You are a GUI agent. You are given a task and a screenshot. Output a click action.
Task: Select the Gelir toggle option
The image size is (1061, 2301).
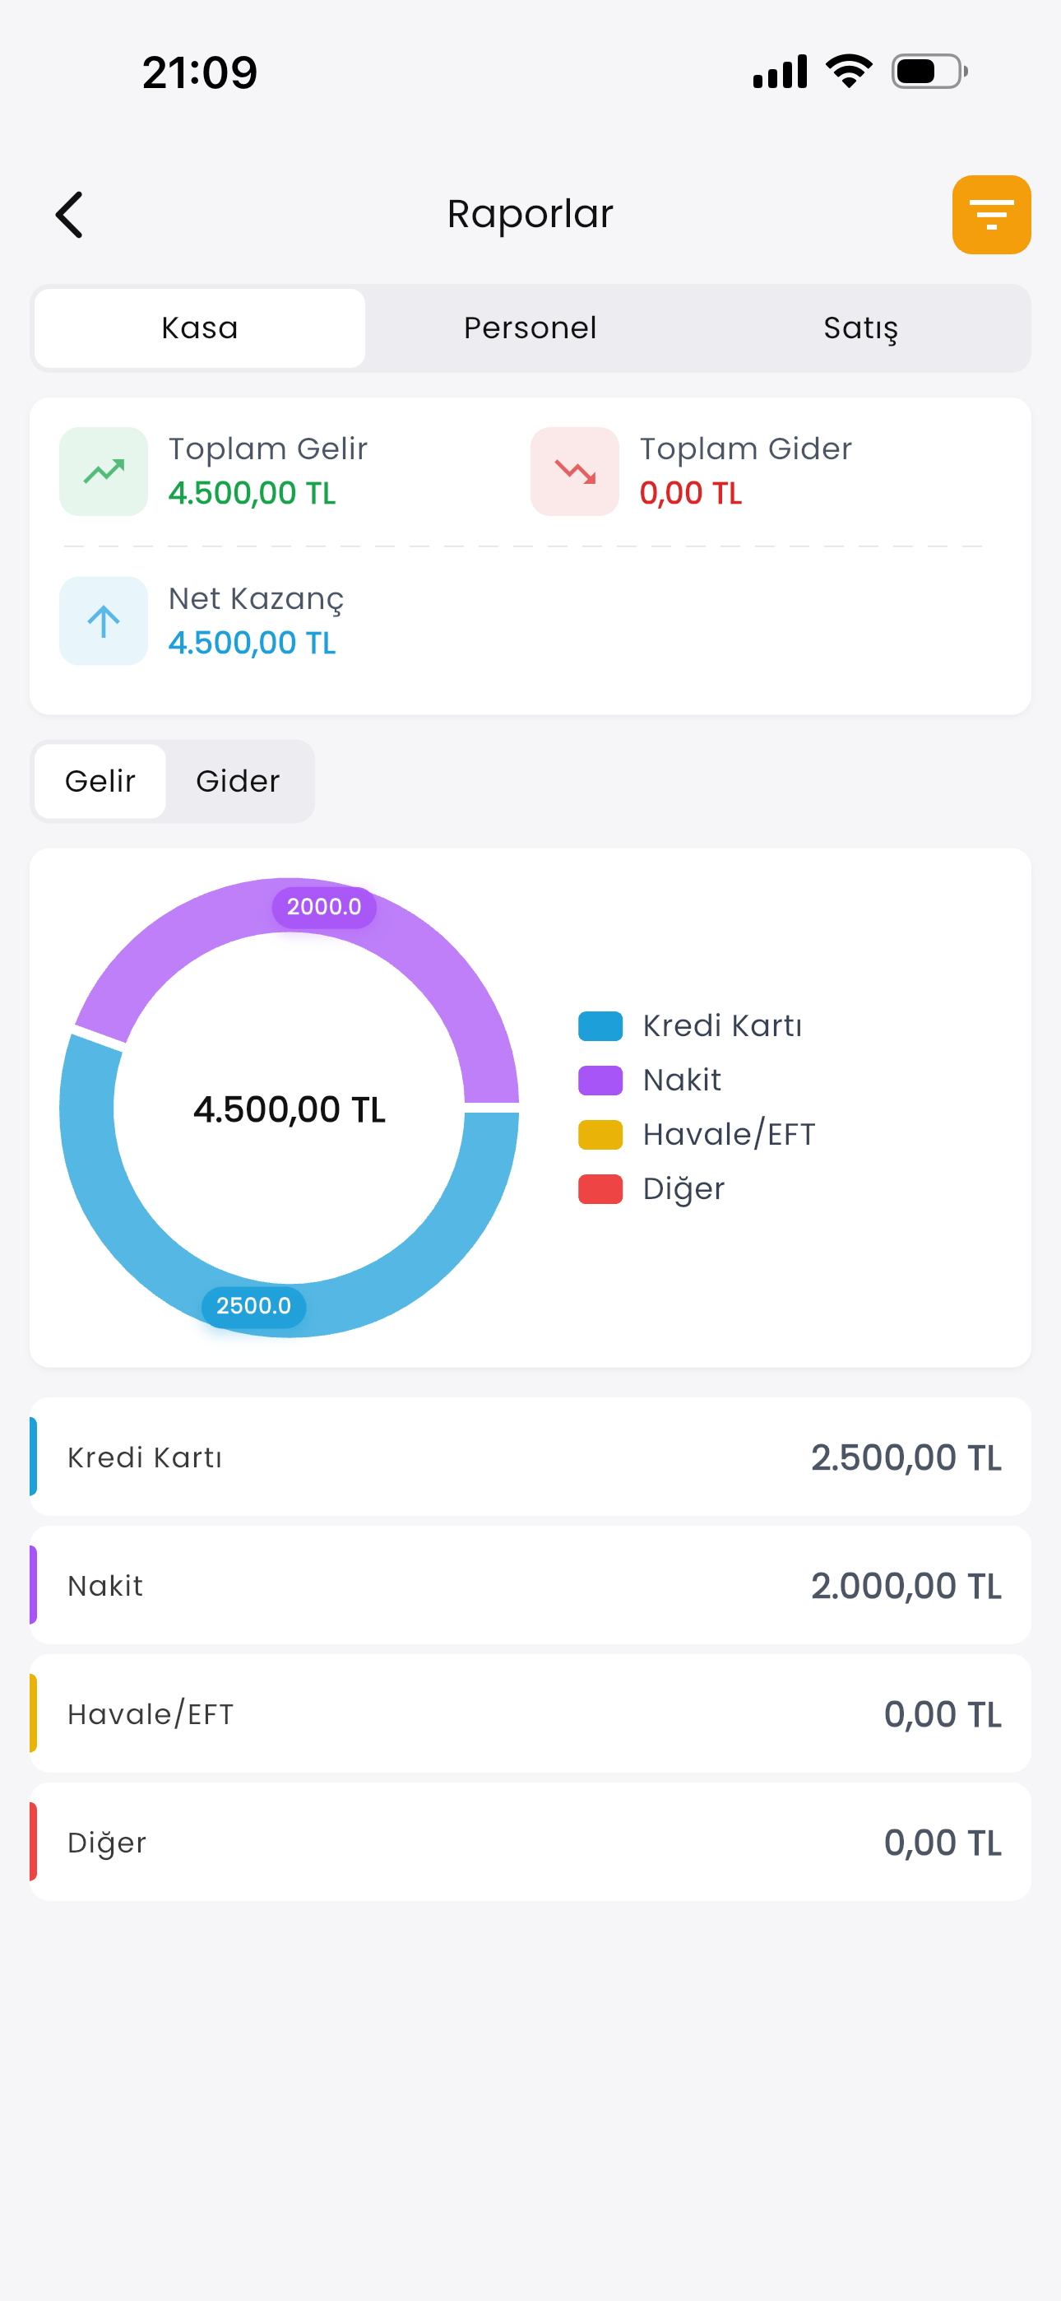[x=100, y=782]
